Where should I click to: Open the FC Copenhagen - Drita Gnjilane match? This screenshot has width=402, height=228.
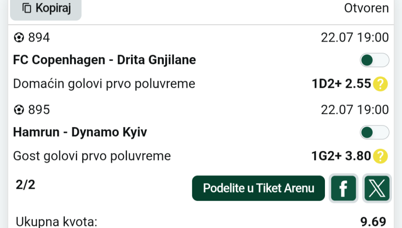[x=105, y=60]
